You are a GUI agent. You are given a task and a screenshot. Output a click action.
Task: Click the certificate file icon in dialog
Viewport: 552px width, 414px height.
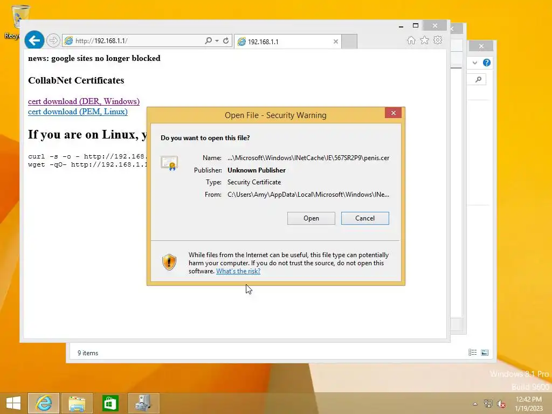169,163
